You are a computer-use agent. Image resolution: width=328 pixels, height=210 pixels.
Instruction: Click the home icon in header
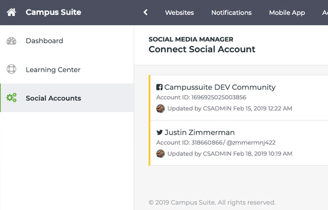(11, 13)
